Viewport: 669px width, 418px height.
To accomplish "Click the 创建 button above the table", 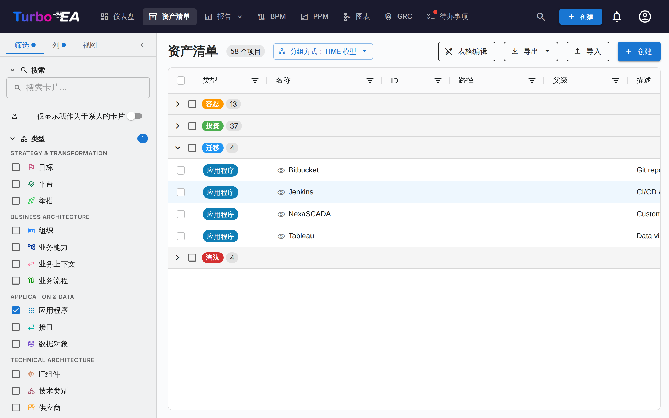I will coord(639,51).
